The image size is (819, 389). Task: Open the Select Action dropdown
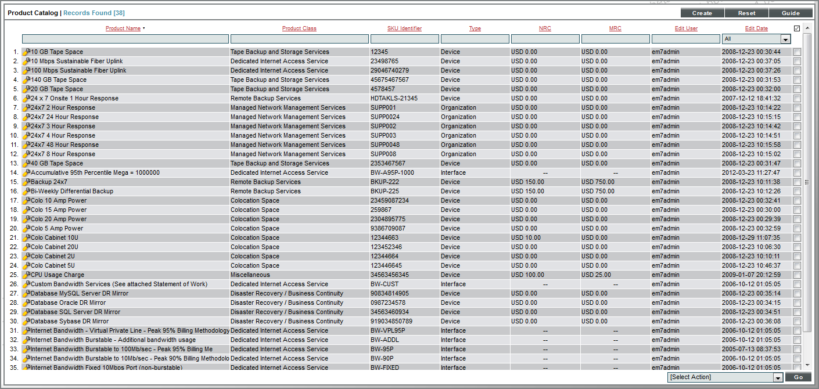[724, 377]
